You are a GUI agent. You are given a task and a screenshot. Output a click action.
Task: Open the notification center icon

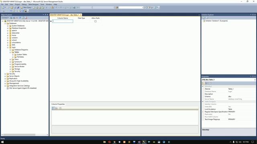[253, 142]
